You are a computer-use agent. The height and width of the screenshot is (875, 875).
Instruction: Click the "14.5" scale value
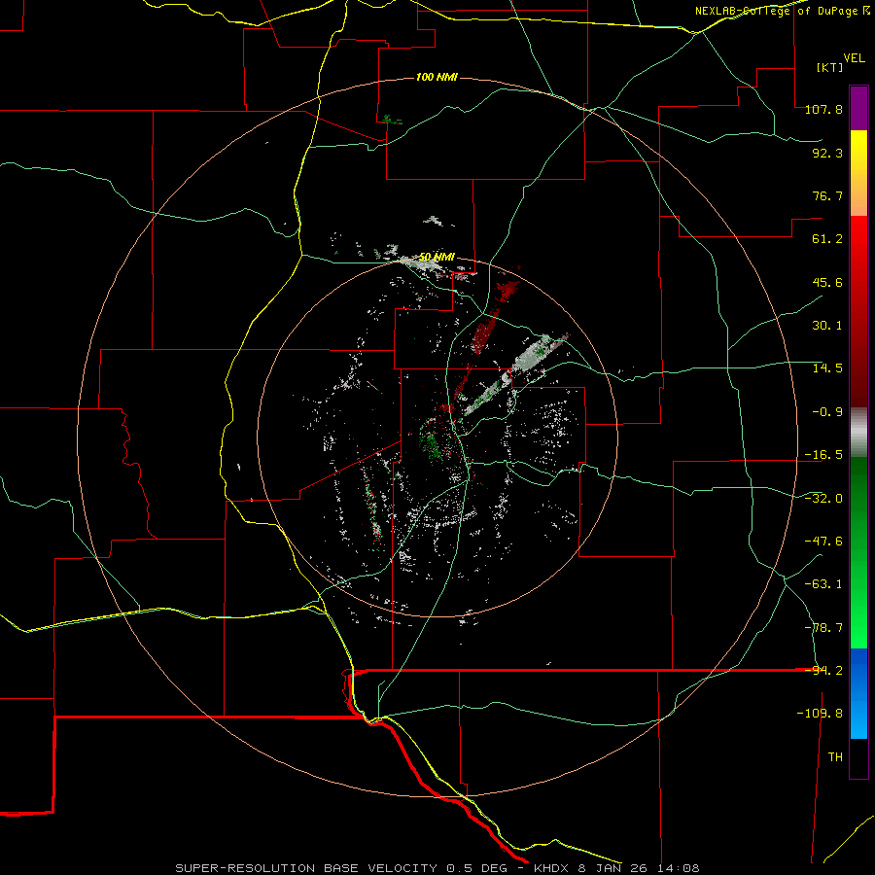[827, 368]
